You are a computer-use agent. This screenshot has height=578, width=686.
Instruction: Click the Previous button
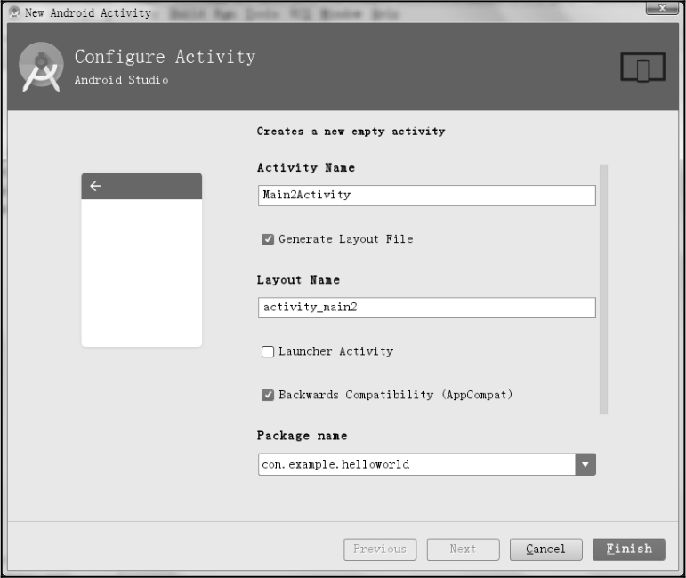click(x=380, y=550)
